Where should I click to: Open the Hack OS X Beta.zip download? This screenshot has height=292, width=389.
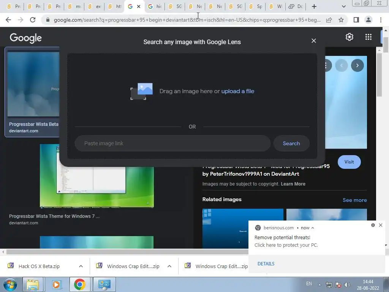click(x=39, y=266)
